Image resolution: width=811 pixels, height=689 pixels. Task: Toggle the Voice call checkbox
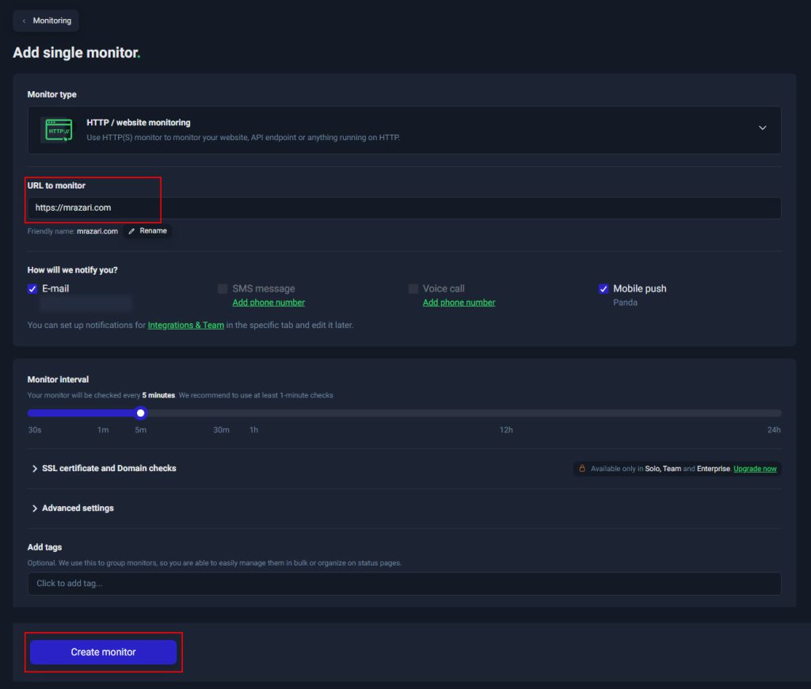pyautogui.click(x=413, y=289)
